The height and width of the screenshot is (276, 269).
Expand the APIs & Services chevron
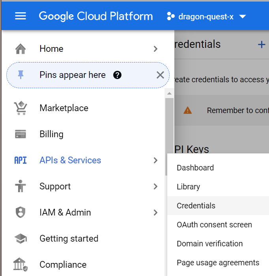pyautogui.click(x=155, y=160)
